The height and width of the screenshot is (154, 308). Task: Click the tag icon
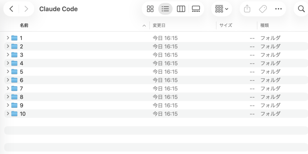pyautogui.click(x=263, y=9)
